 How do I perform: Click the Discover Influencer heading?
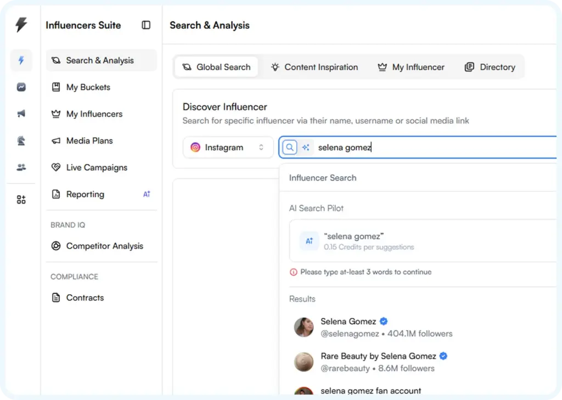point(224,107)
